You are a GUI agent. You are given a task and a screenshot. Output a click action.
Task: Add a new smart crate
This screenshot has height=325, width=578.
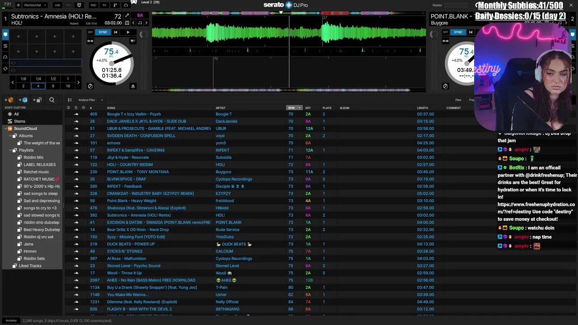point(23,100)
